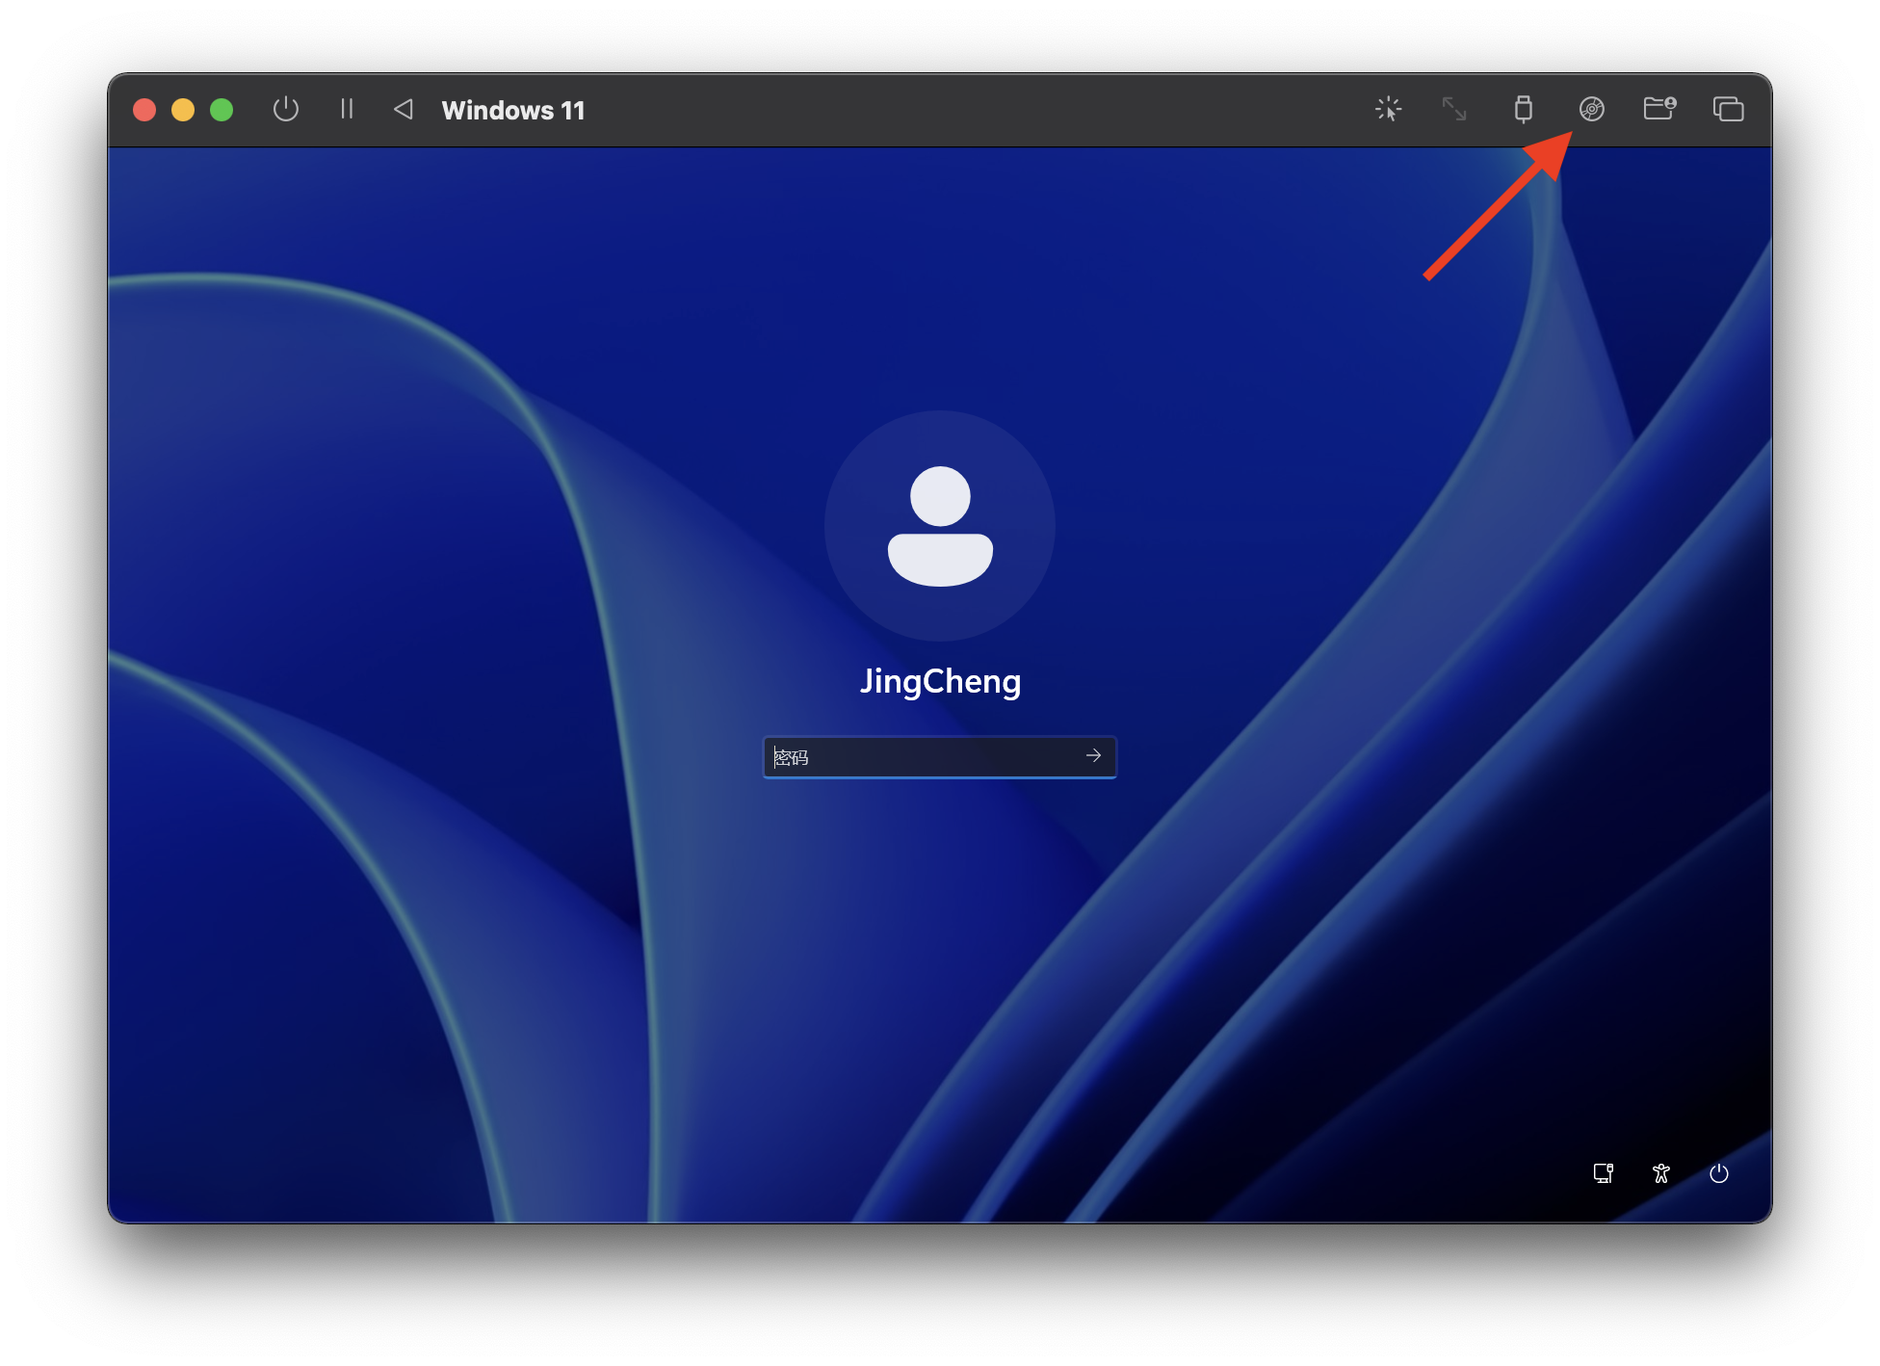Open the USB devices icon
This screenshot has height=1366, width=1880.
[1523, 109]
